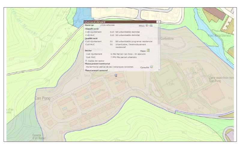Viewport: 239px width, 144px height.
Task: Close the Informació del punt popup
Action: click(x=158, y=22)
